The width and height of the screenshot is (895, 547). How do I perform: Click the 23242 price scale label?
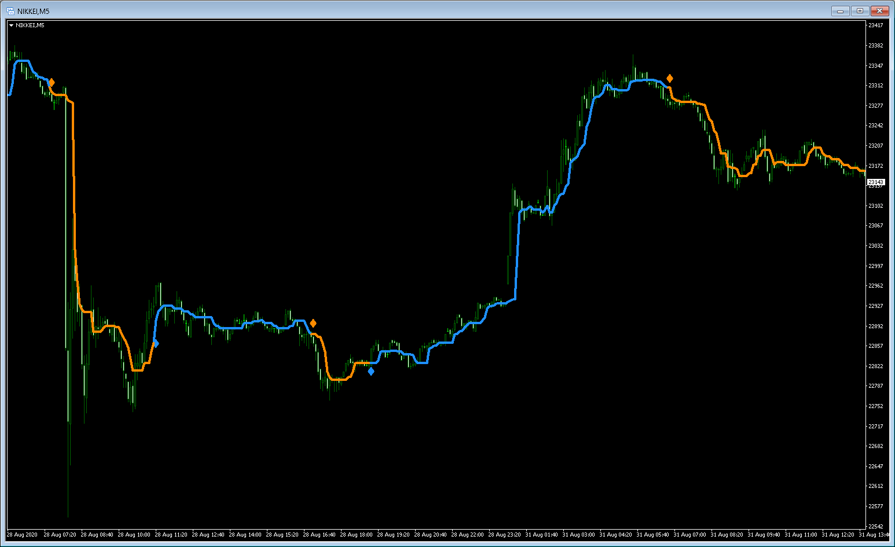click(x=876, y=126)
